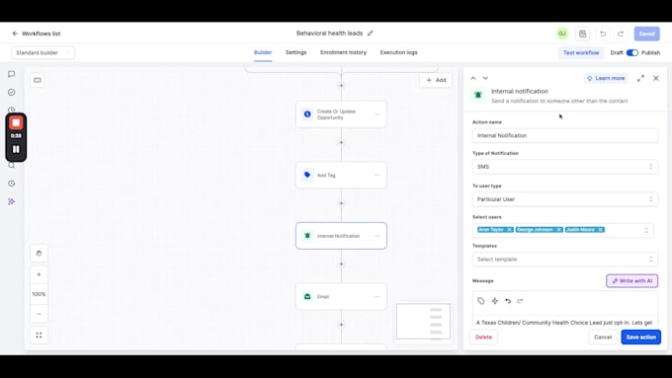Toggle Draft/Publish switch

pos(632,52)
